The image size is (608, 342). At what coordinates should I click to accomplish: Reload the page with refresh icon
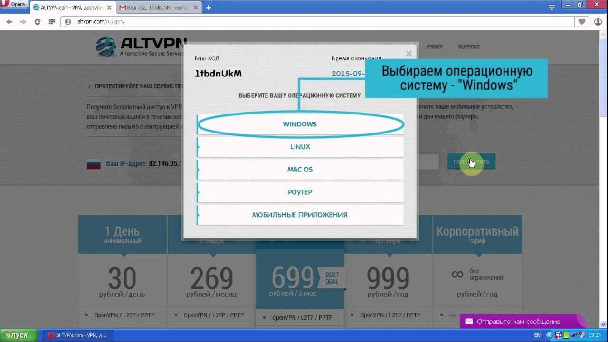(38, 22)
